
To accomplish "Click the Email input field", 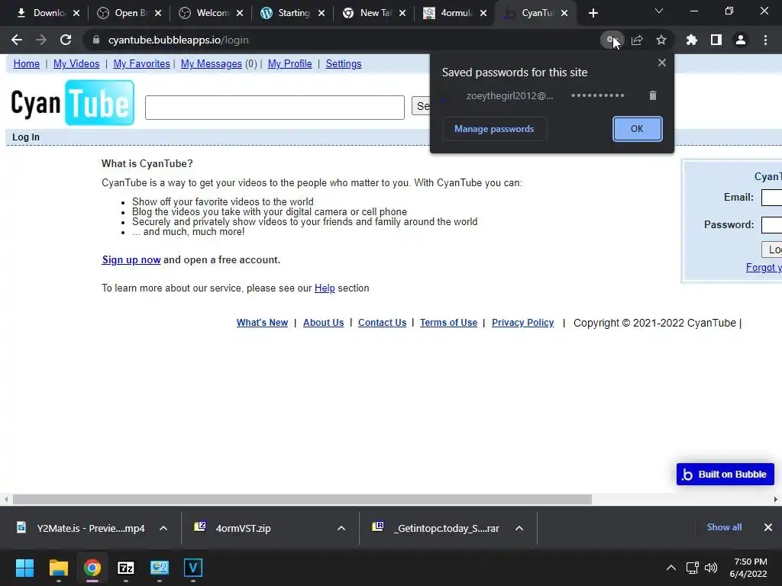I will tap(771, 198).
